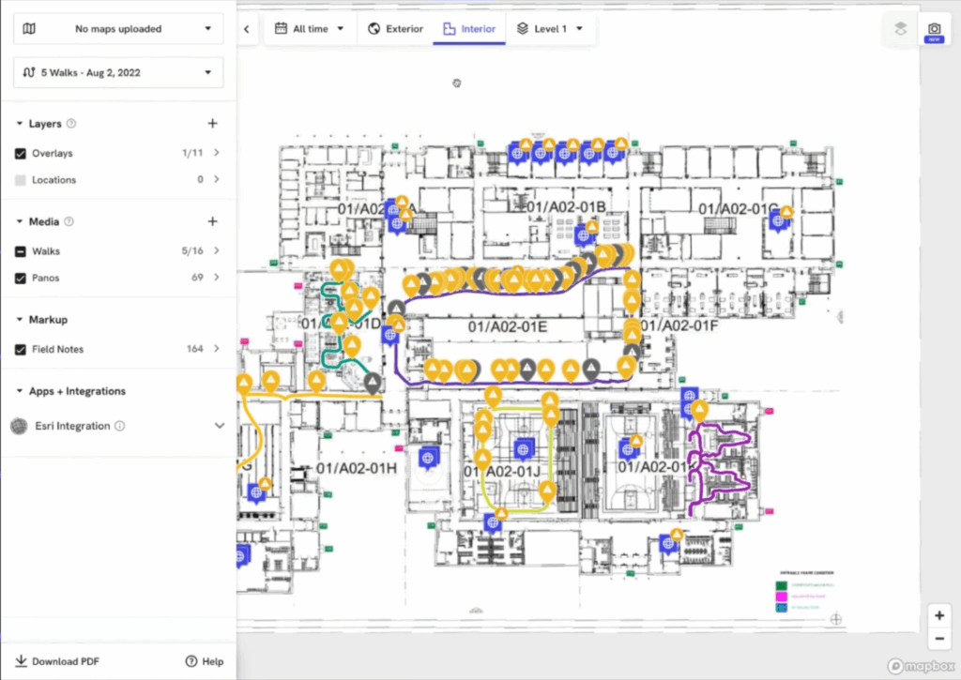
Task: Click the camera capture icon
Action: coord(934,29)
